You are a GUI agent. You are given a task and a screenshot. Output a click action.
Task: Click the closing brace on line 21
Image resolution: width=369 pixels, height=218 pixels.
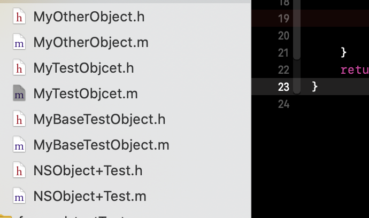(343, 52)
